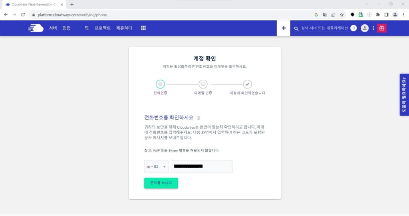
Task: Click the black shield-shaped extension icon
Action: [x=352, y=15]
